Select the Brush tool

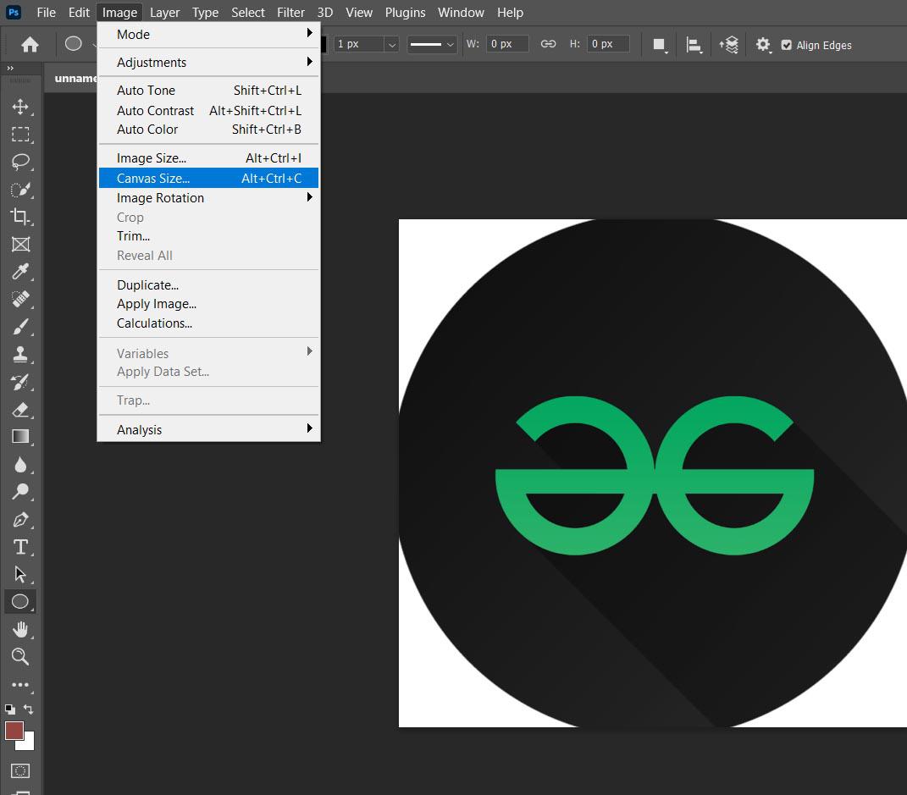tap(20, 327)
